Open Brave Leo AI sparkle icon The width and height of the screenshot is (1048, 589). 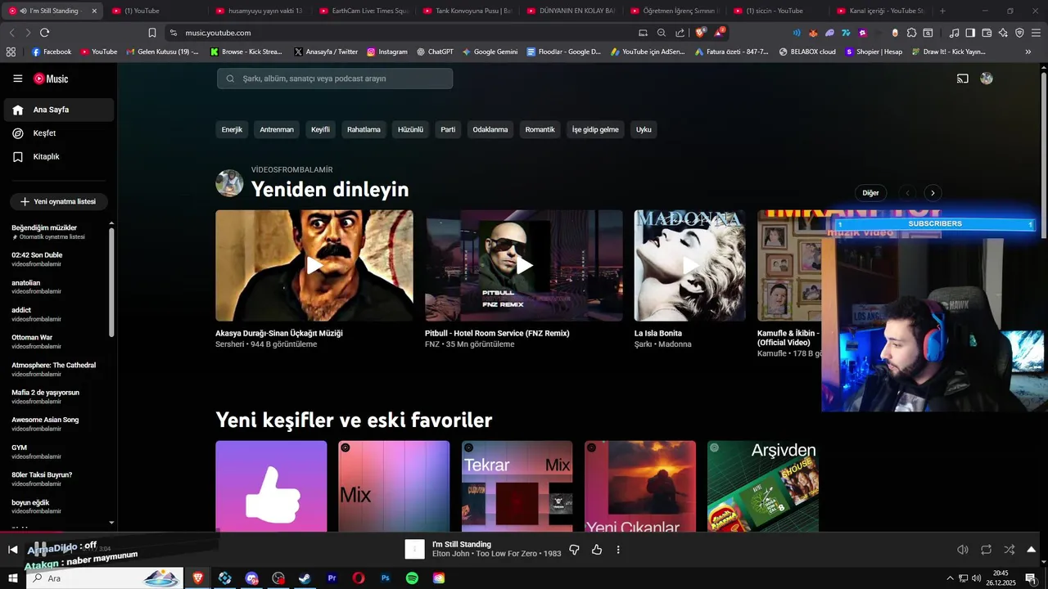point(1003,33)
